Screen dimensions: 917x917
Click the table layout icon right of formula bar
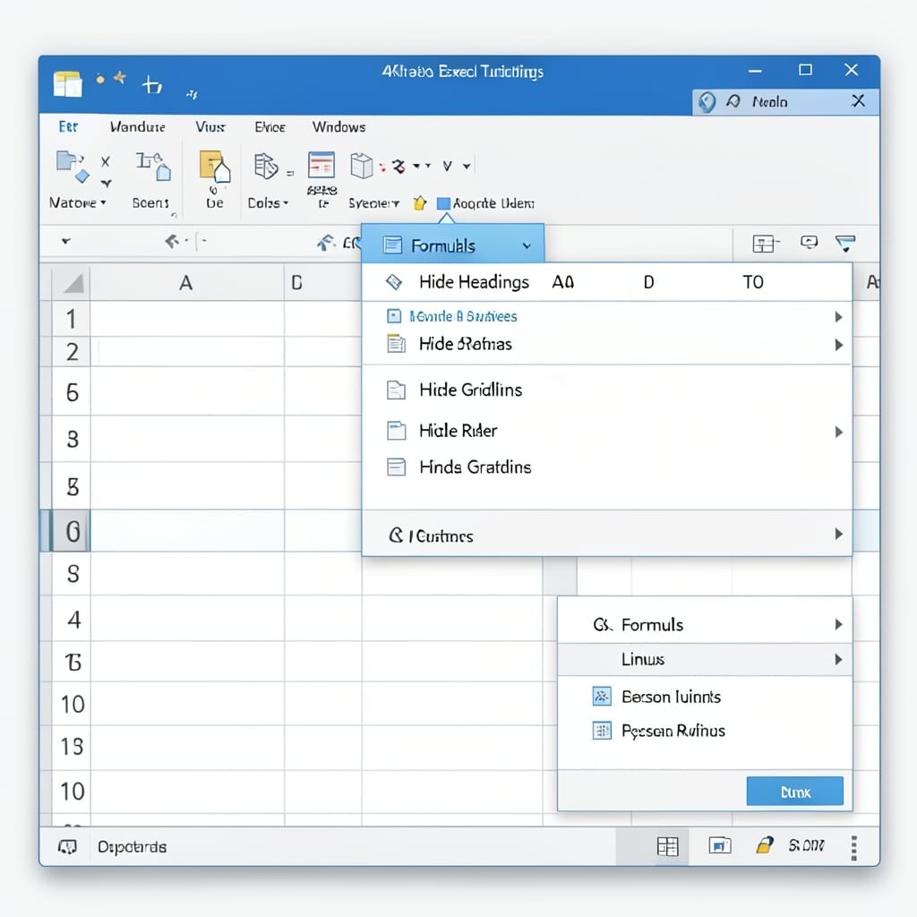click(764, 244)
